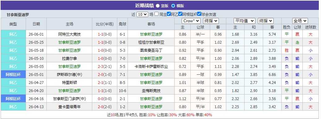Click the handicap 一球 cell
This screenshot has height=119, width=321.
click(x=200, y=75)
